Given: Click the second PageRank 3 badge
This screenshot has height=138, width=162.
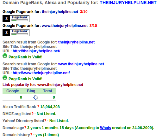Looking at the screenshot, I should (16, 33).
